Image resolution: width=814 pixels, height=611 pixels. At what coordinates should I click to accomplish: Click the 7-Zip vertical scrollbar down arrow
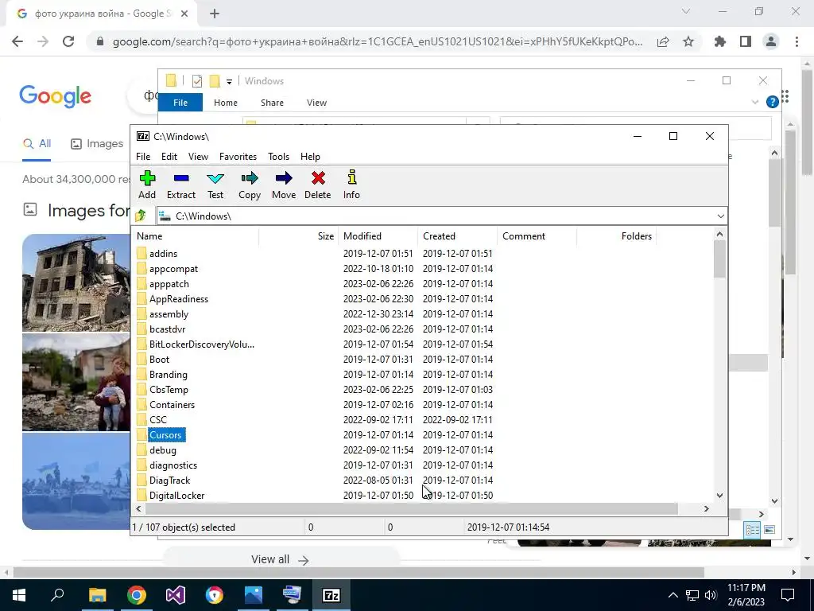[x=719, y=495]
